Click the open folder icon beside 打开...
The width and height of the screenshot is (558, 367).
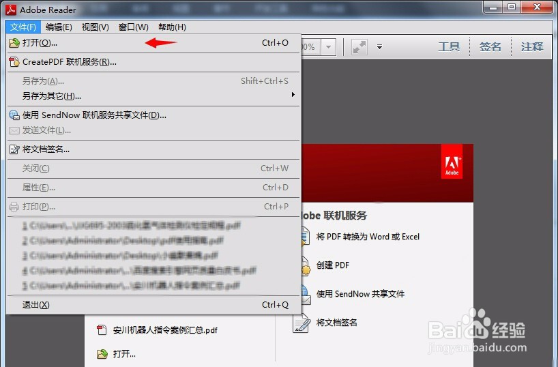tap(102, 354)
